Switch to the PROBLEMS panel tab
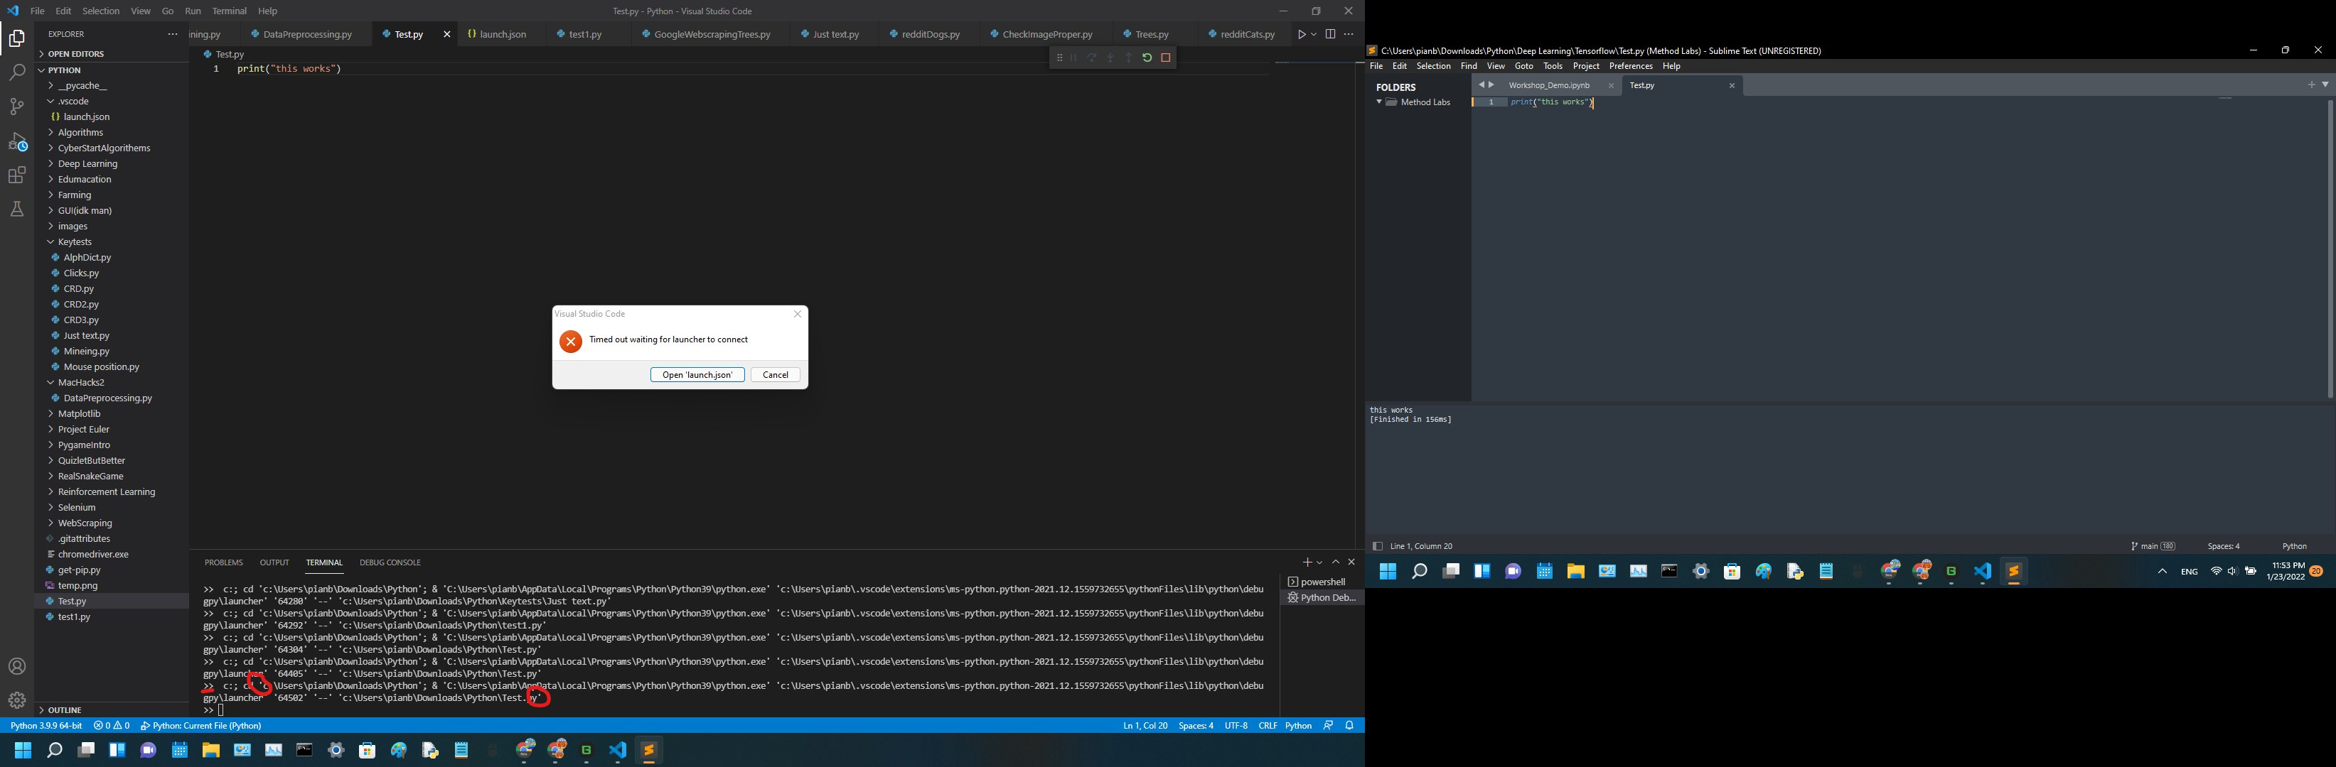Screen dimensions: 2336x767 (224, 562)
